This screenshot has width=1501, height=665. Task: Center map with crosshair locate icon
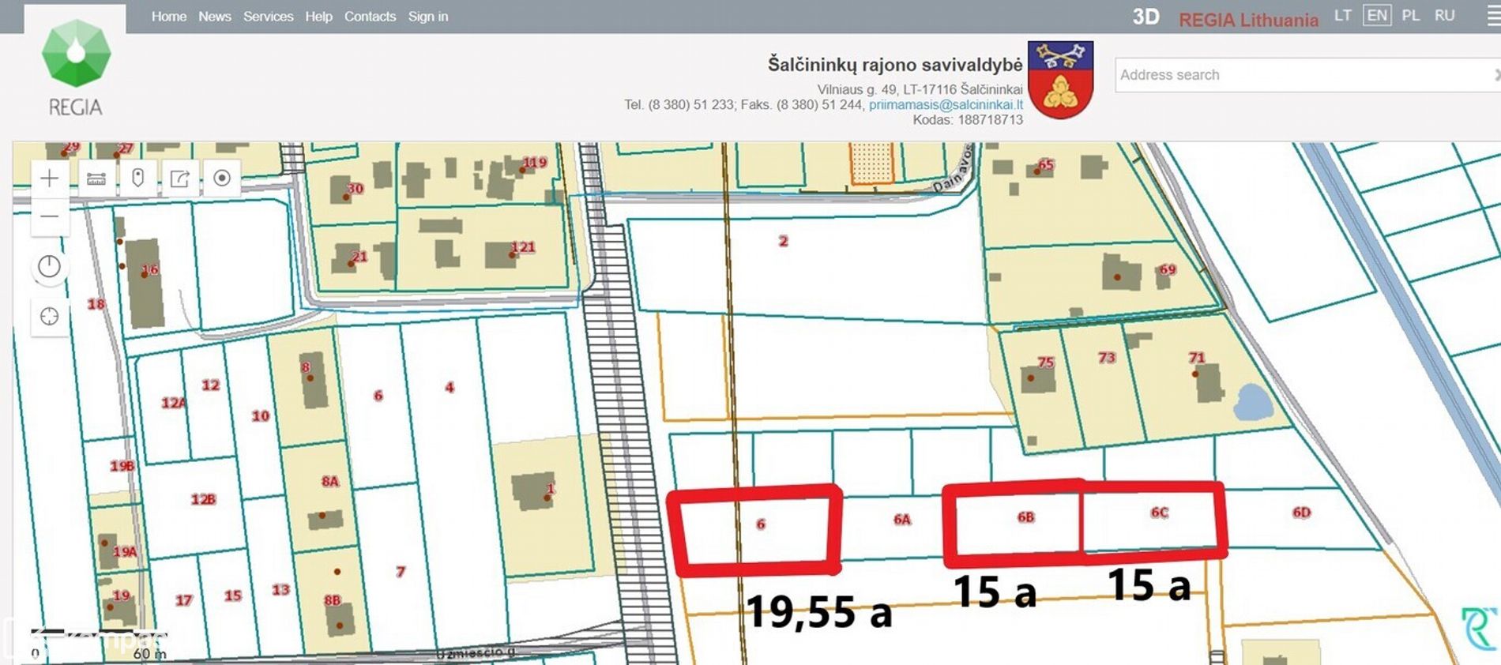coord(49,317)
